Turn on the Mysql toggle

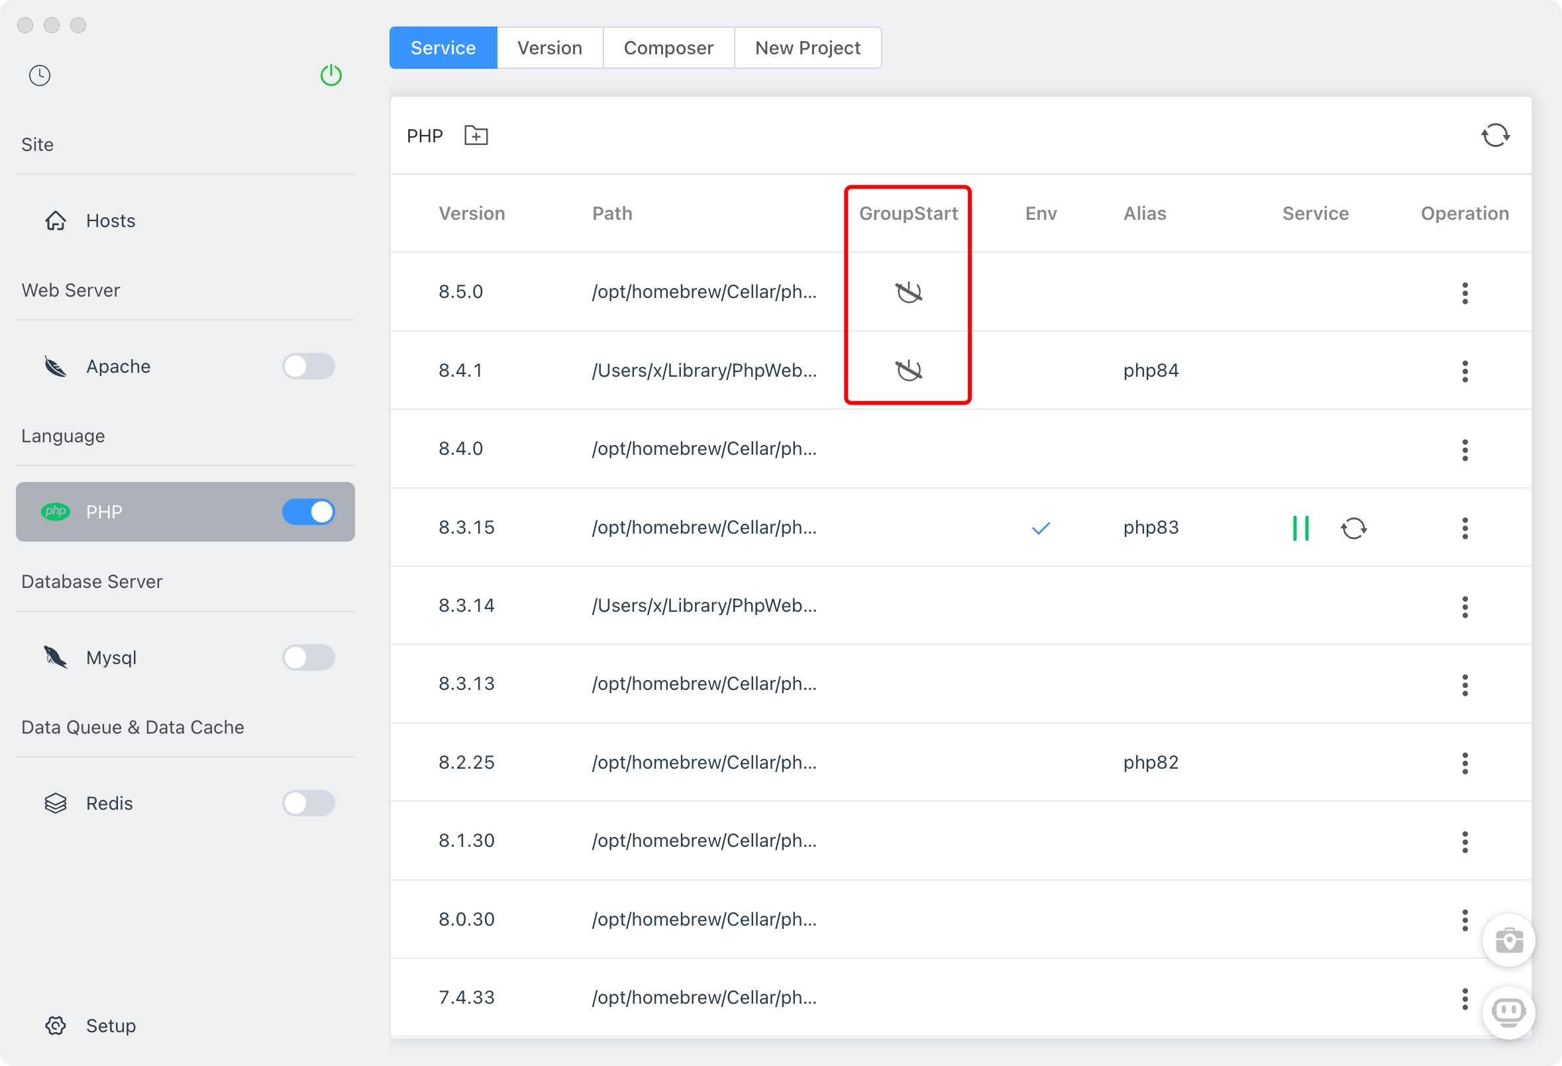(x=309, y=657)
